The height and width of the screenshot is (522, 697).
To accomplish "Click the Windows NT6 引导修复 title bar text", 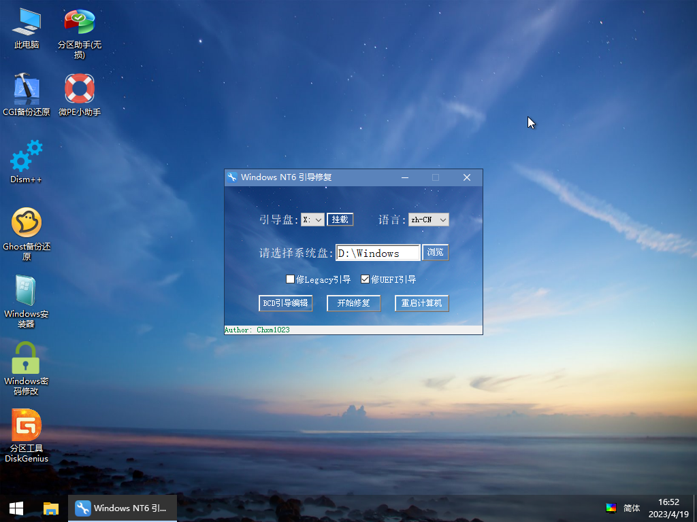I will pyautogui.click(x=287, y=177).
